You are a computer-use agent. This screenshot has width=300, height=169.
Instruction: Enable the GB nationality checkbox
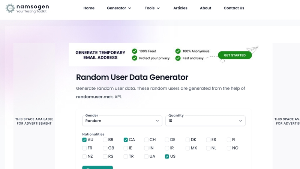point(105,148)
